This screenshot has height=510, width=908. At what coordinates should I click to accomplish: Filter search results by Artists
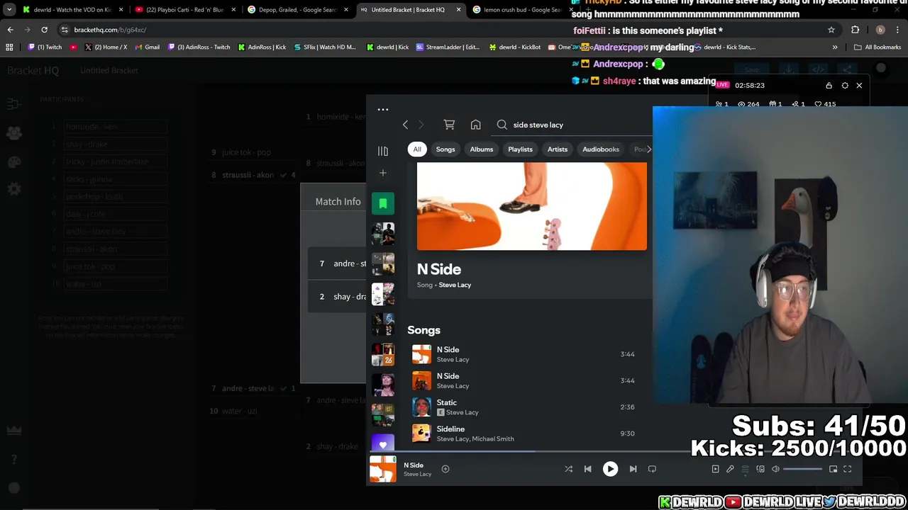click(558, 149)
